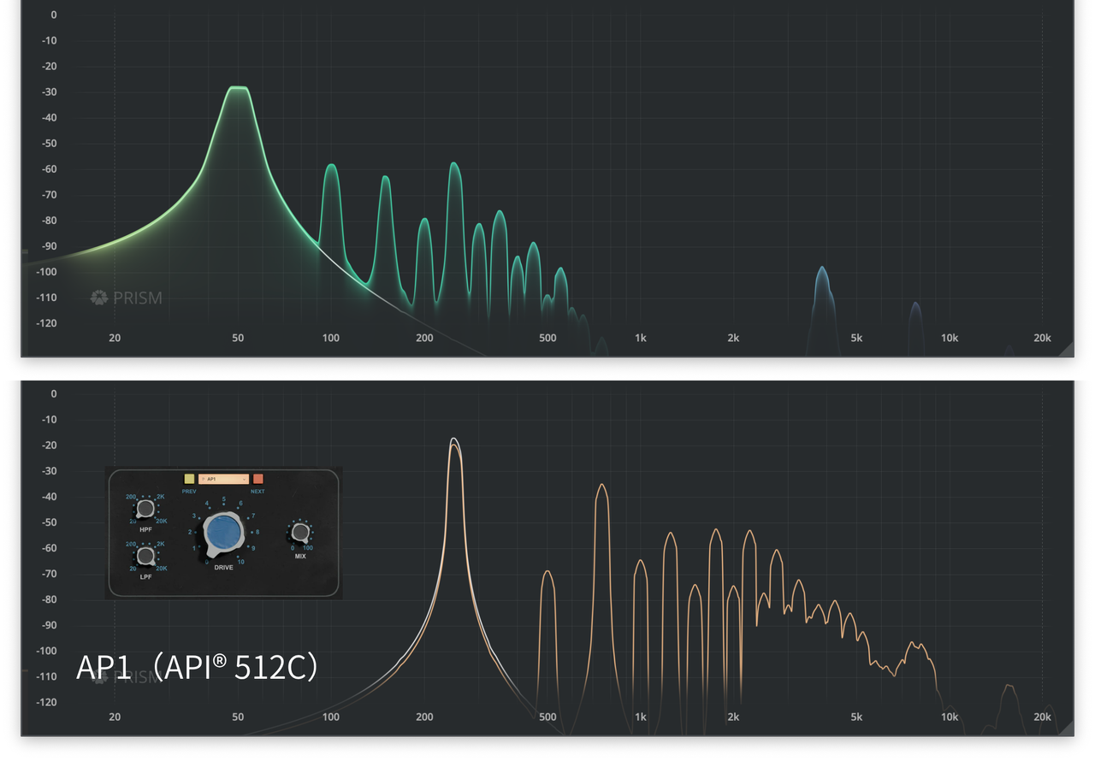This screenshot has width=1095, height=761.
Task: Click the 1k frequency label in upper graph
Action: [641, 338]
